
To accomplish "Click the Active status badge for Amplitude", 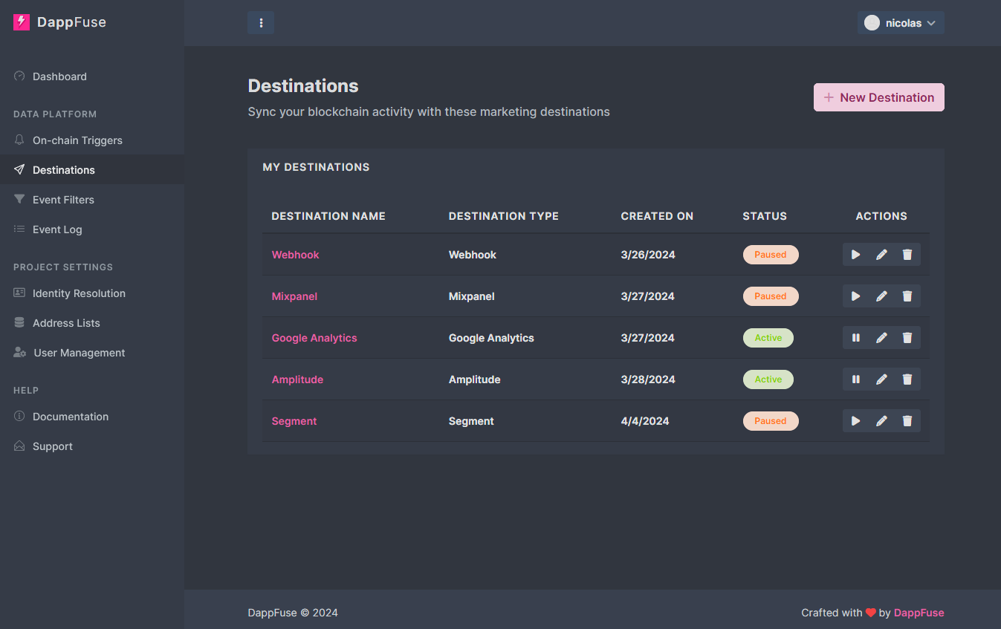I will [768, 379].
